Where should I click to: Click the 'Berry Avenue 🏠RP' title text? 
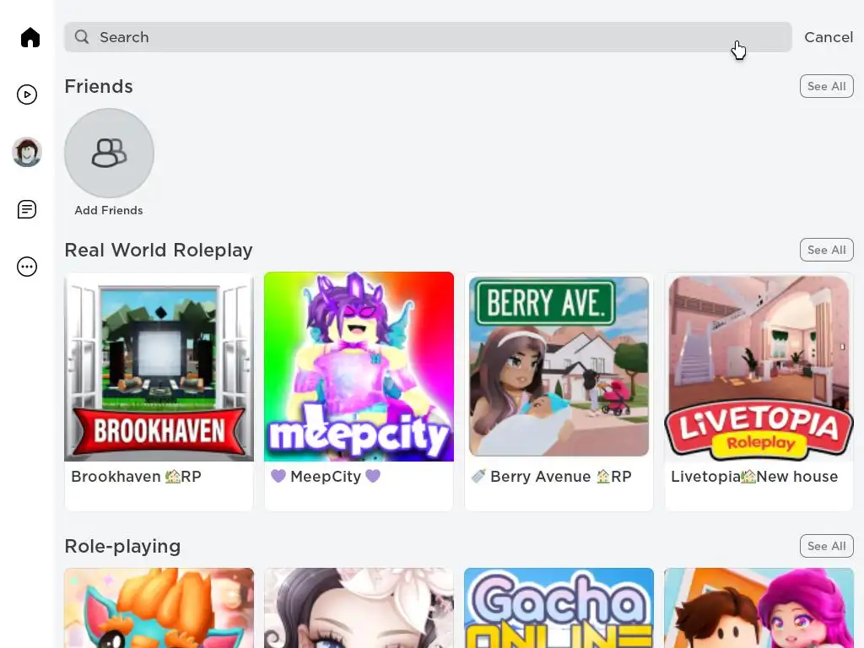(x=552, y=477)
